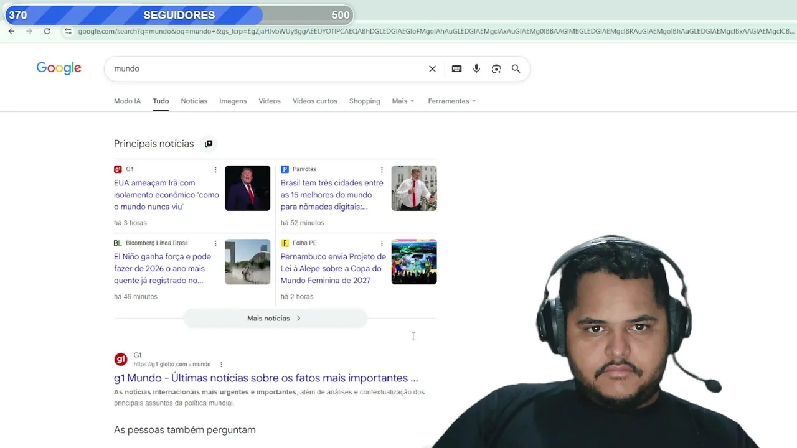
Task: Open the Pernambuco envia Projeto de Lei headline
Action: pos(333,268)
